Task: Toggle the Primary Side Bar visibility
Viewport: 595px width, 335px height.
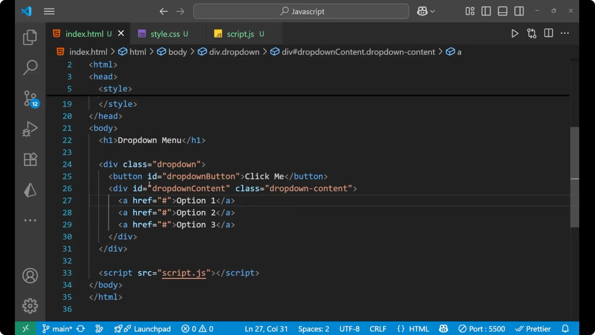Action: click(486, 11)
